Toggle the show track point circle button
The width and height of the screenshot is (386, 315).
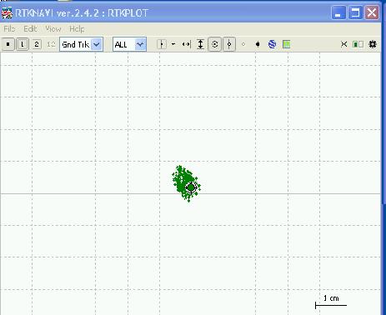[214, 44]
